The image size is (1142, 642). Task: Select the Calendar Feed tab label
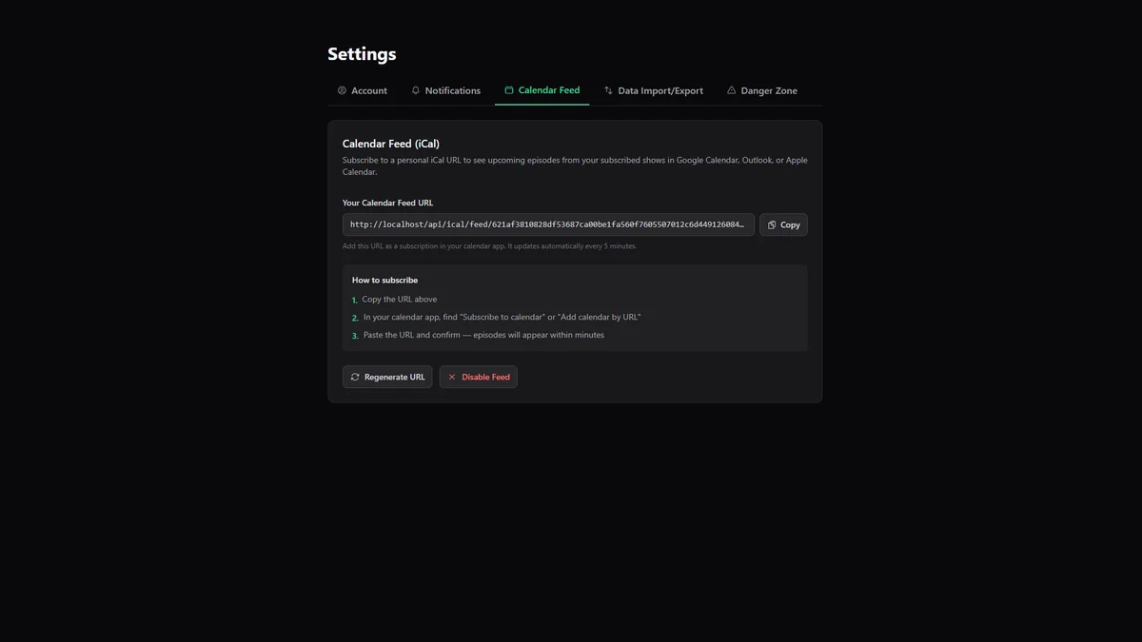[x=548, y=90]
